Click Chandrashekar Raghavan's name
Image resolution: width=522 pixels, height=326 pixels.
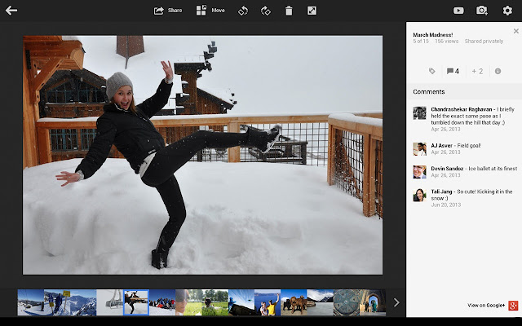[x=462, y=109]
